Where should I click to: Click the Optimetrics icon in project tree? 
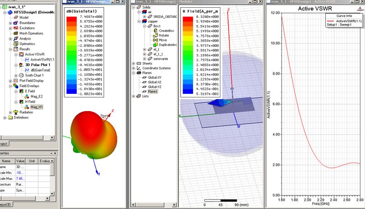coord(16,44)
